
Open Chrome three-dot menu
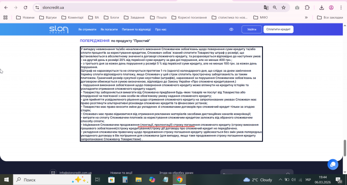click(341, 8)
